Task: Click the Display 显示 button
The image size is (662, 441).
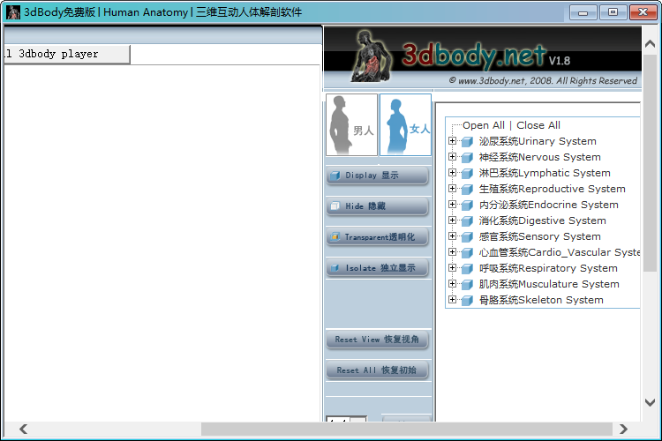Action: tap(378, 176)
